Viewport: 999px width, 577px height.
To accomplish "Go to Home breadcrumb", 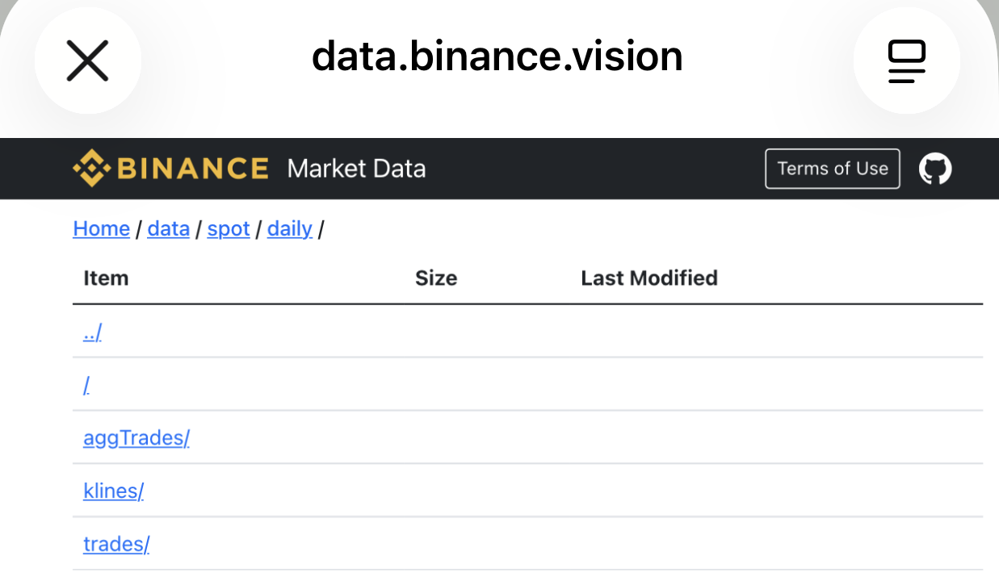I will (101, 229).
